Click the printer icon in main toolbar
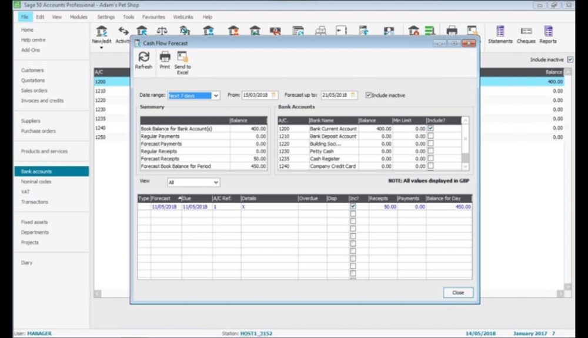Viewport: 588px width, 338px height. (x=452, y=31)
